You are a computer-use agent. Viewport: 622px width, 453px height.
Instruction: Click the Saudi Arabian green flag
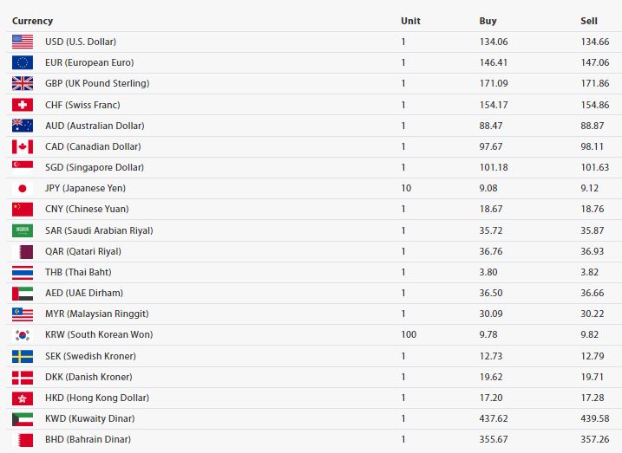[23, 230]
